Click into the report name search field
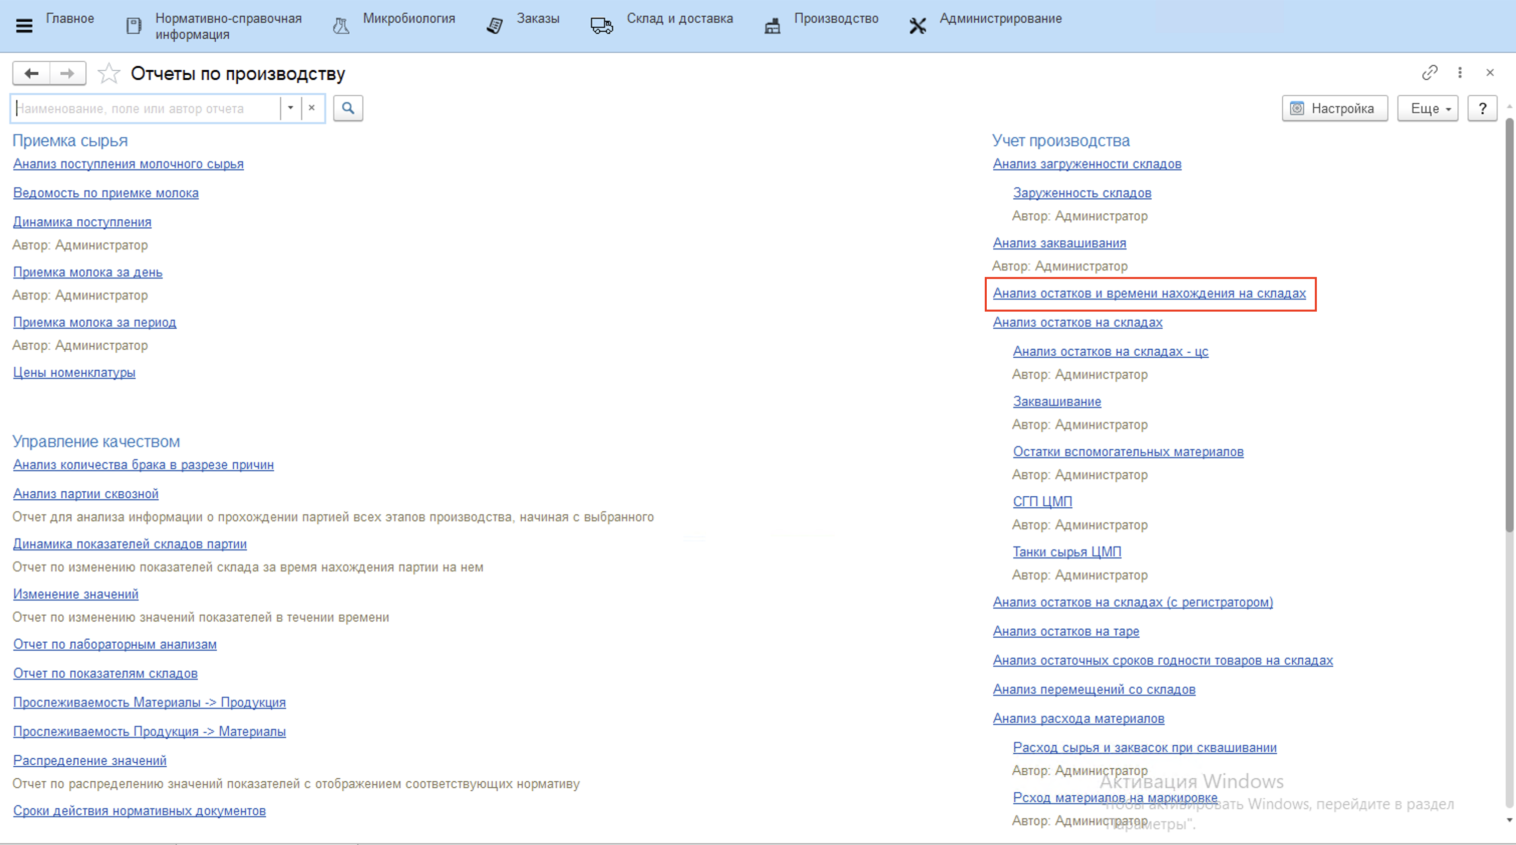The width and height of the screenshot is (1516, 845). (x=146, y=108)
